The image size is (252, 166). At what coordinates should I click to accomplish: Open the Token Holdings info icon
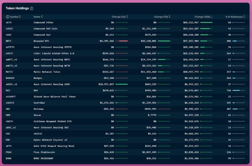pos(32,8)
